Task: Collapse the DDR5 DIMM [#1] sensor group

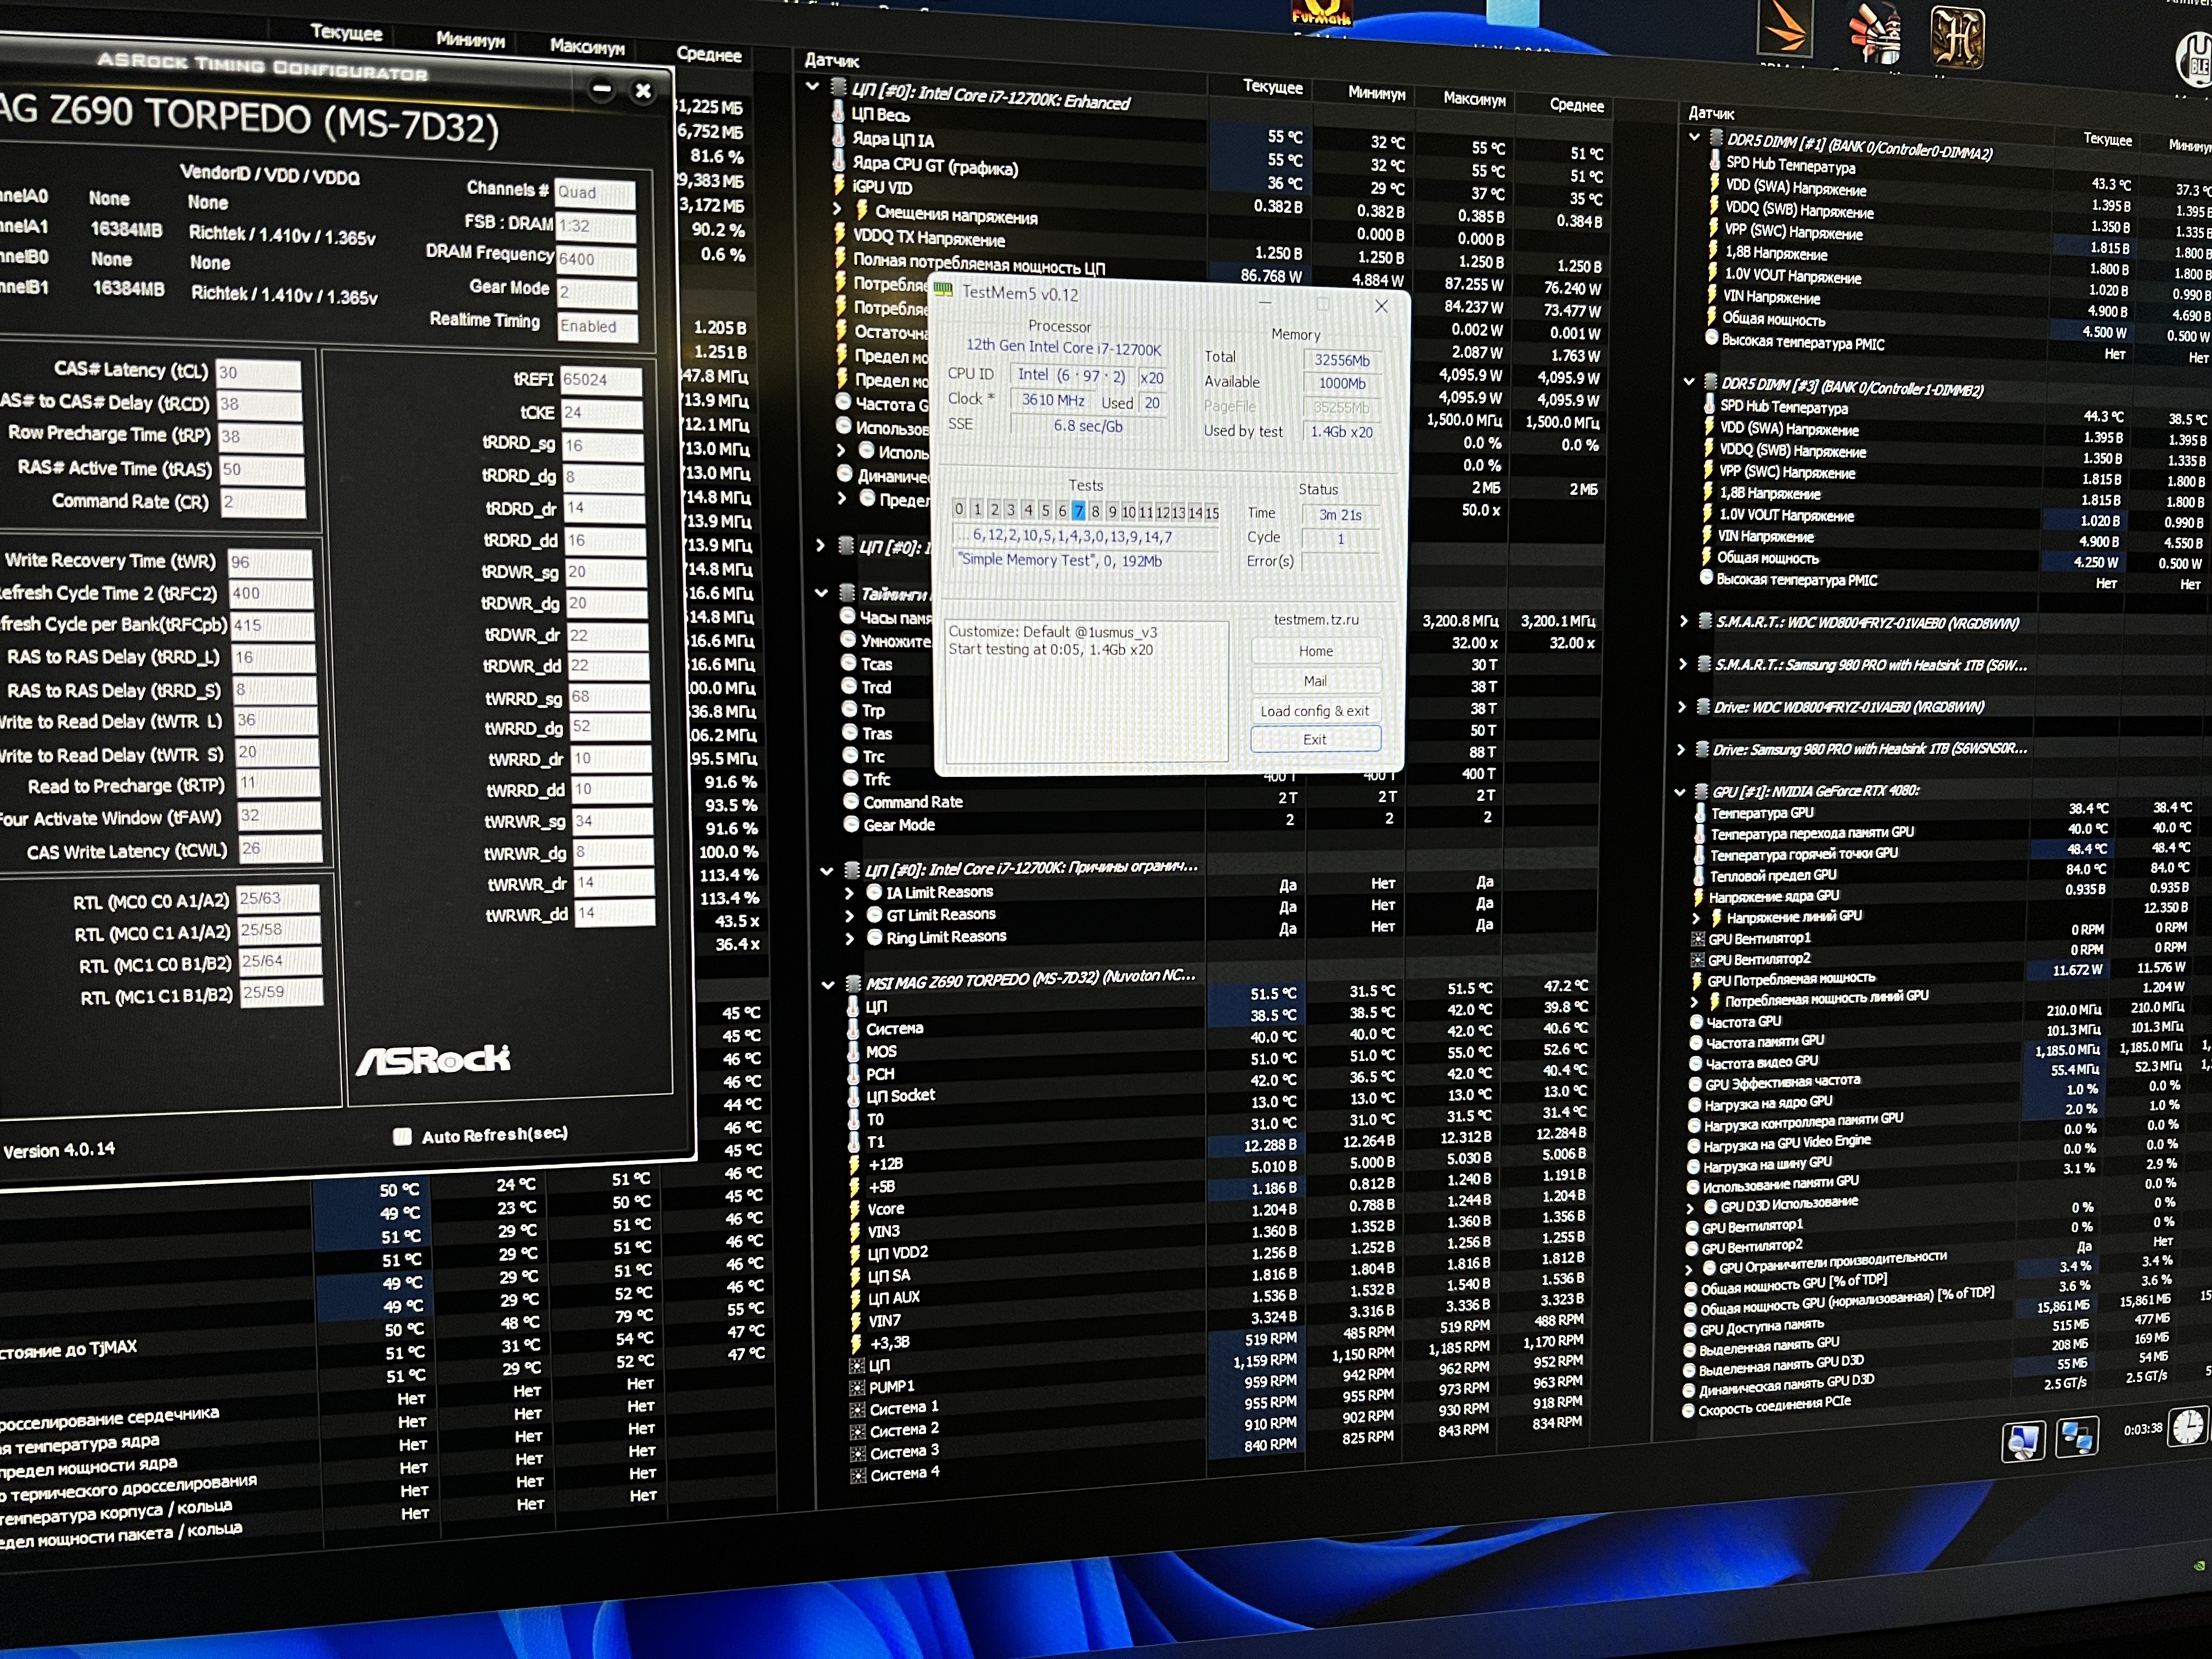Action: 1694,137
